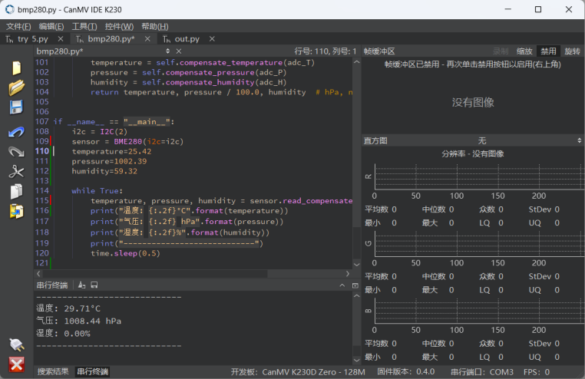Viewport: 585px width, 379px height.
Task: Click the serial terminal clear icon
Action: pos(81,285)
